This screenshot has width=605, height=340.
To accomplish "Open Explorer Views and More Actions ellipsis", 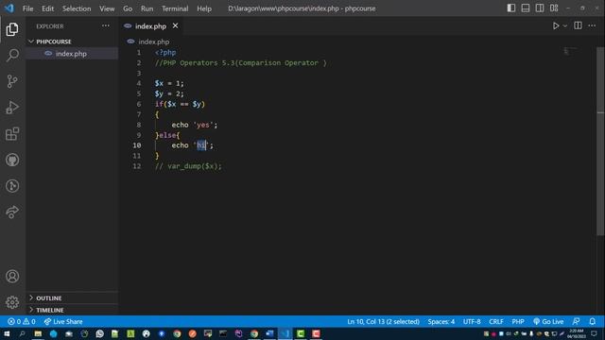I will tap(105, 25).
